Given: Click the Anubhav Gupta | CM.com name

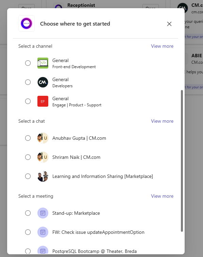Looking at the screenshot, I should [79, 138].
